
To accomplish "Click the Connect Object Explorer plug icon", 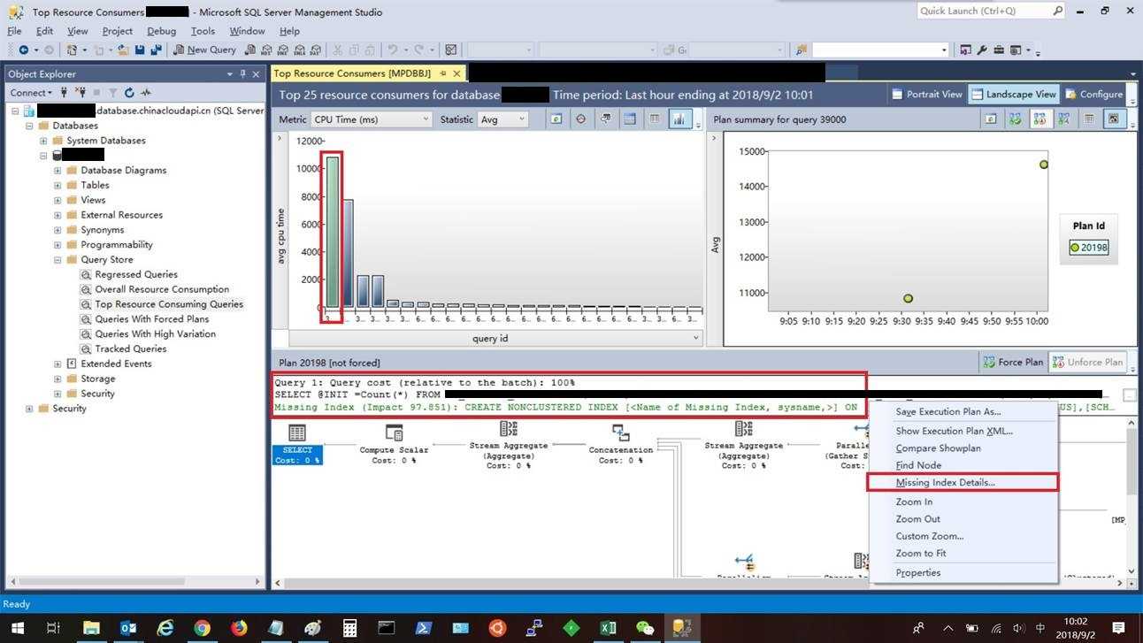I will (64, 92).
